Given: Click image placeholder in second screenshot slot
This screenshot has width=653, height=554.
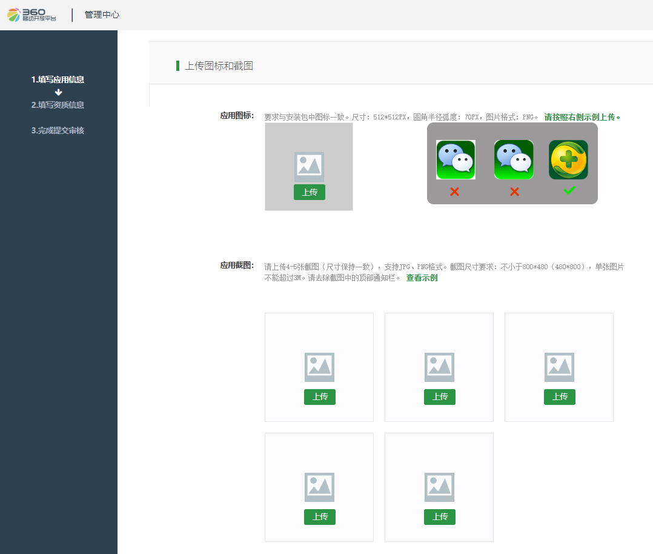Looking at the screenshot, I should tap(439, 367).
